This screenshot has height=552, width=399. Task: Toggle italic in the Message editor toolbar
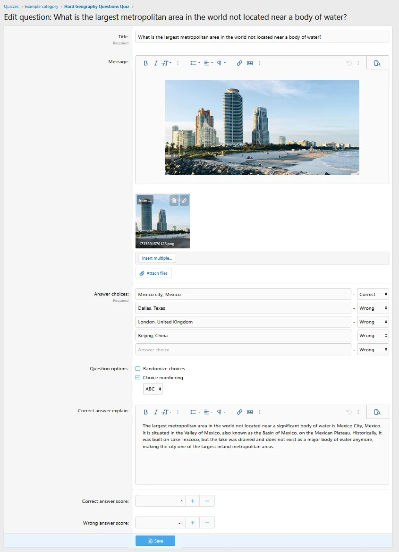(156, 63)
